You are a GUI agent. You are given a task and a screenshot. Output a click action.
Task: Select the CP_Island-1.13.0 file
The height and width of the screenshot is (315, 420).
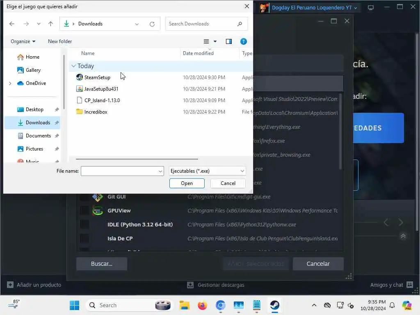tap(98, 100)
